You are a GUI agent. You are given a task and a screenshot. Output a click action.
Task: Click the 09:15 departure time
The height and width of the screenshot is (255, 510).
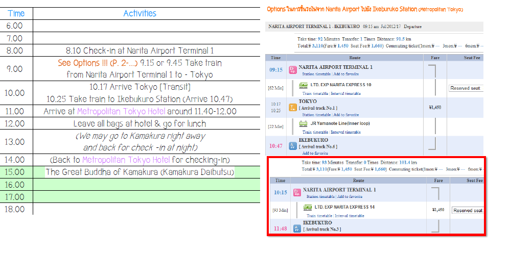[x=276, y=70]
